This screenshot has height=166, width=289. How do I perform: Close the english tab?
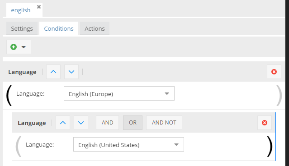(x=39, y=7)
